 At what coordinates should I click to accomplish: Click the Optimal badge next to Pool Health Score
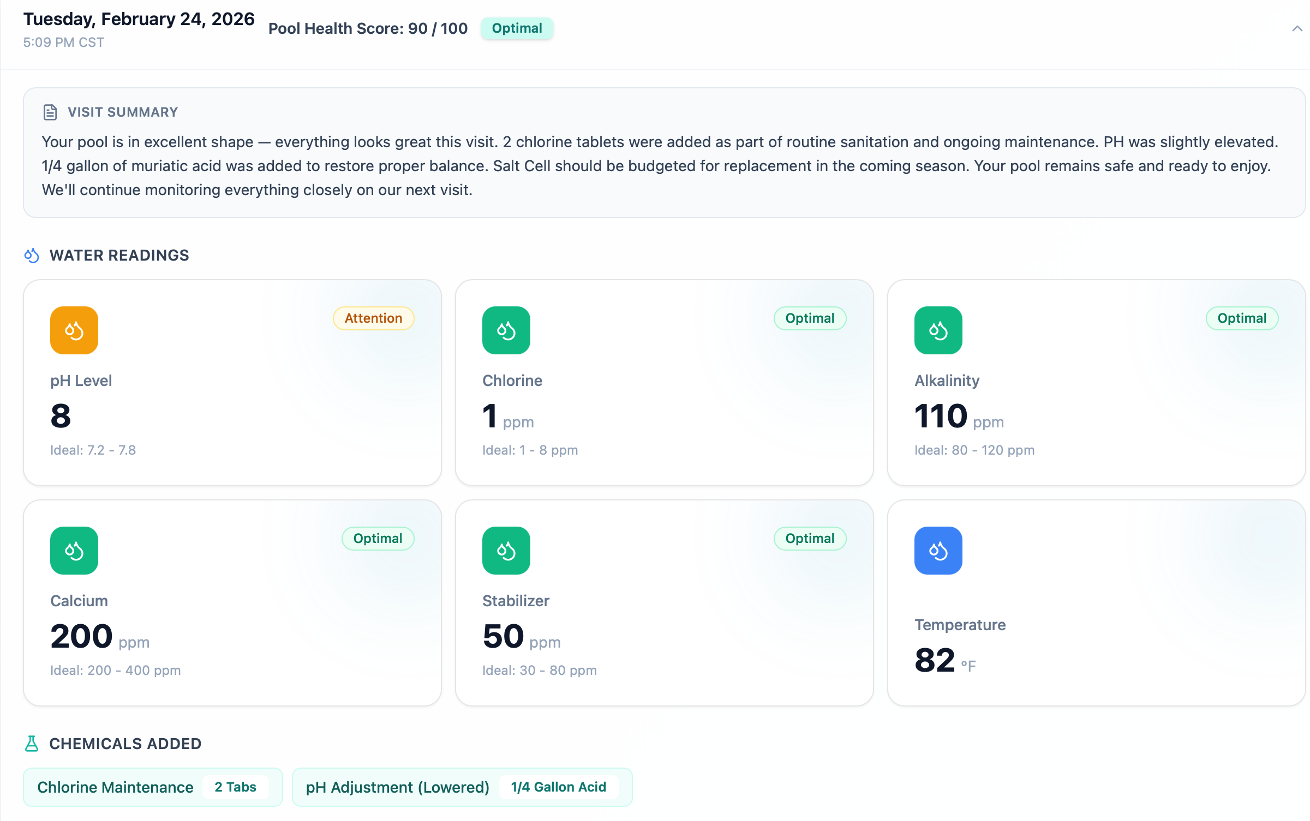[517, 28]
